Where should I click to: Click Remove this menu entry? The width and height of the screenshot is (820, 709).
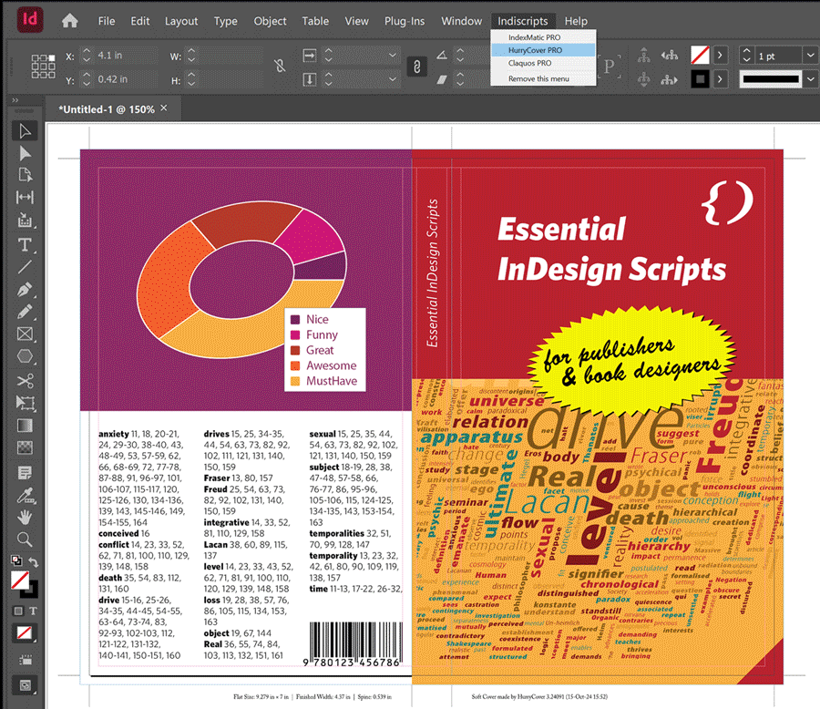538,78
